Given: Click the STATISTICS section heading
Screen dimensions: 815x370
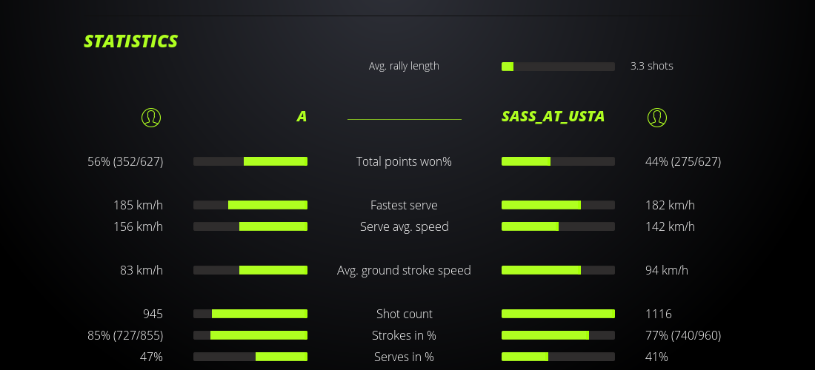Looking at the screenshot, I should [131, 41].
